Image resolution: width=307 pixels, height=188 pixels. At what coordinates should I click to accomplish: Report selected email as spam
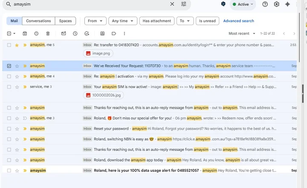pyautogui.click(x=36, y=34)
